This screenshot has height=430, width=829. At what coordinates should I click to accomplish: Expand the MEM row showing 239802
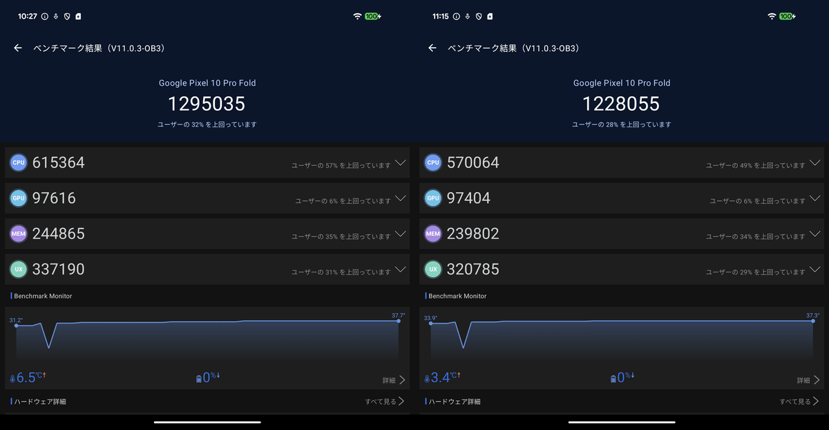[814, 234]
